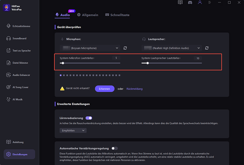Open AI Musik section
This screenshot has width=244, height=165.
click(x=15, y=99)
